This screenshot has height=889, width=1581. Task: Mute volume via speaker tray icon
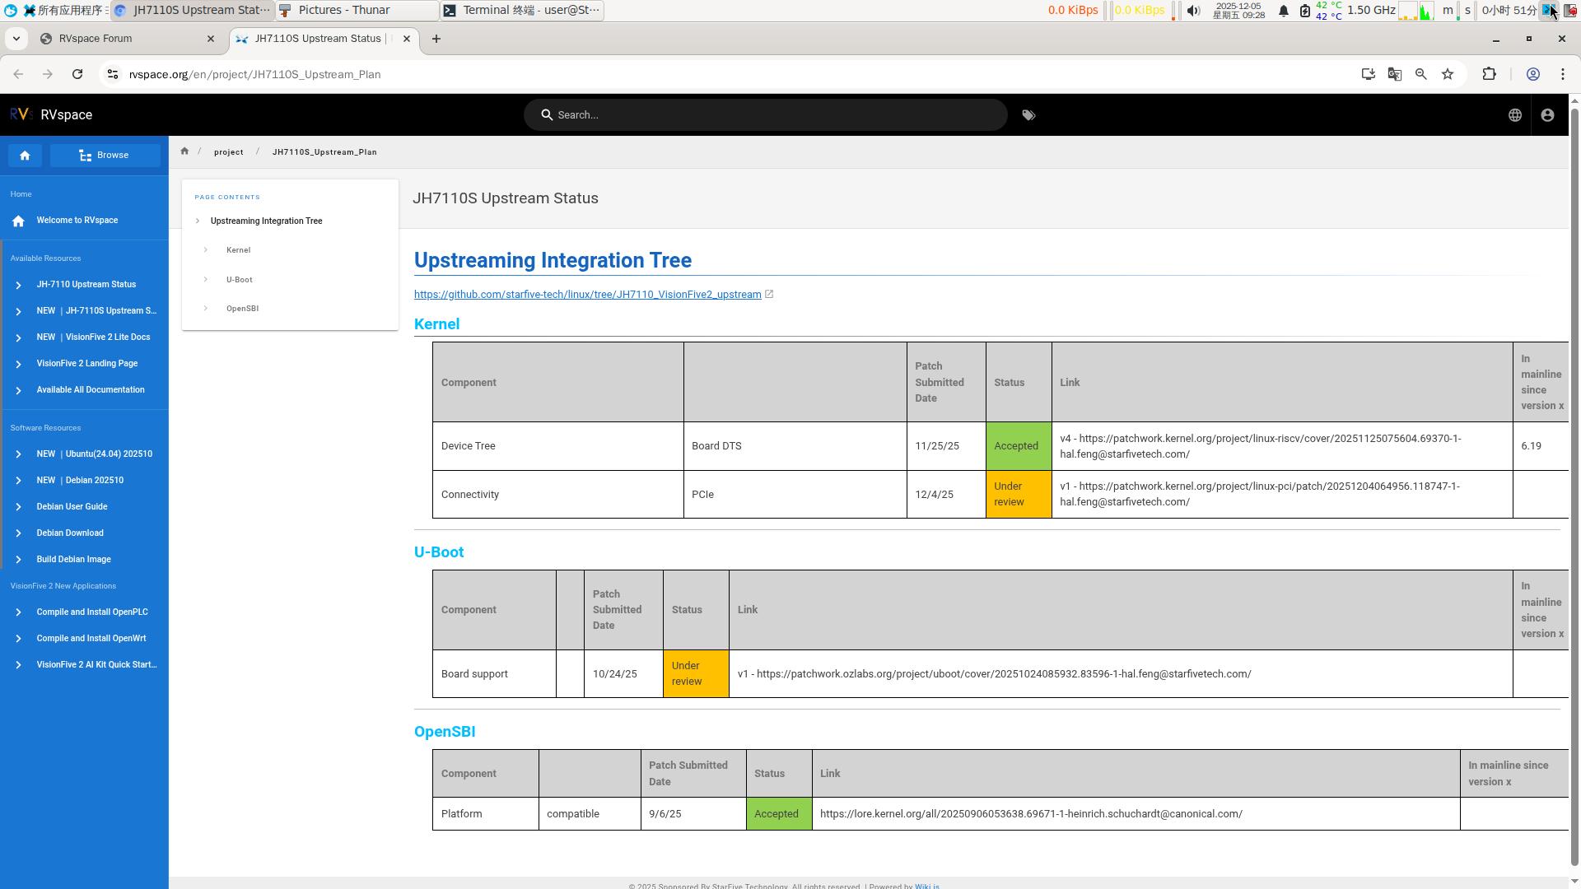(1193, 11)
